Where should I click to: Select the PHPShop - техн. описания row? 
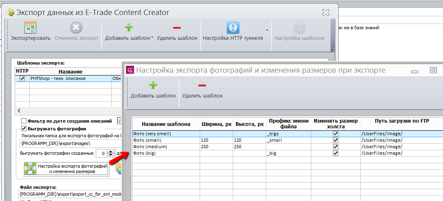(68, 78)
